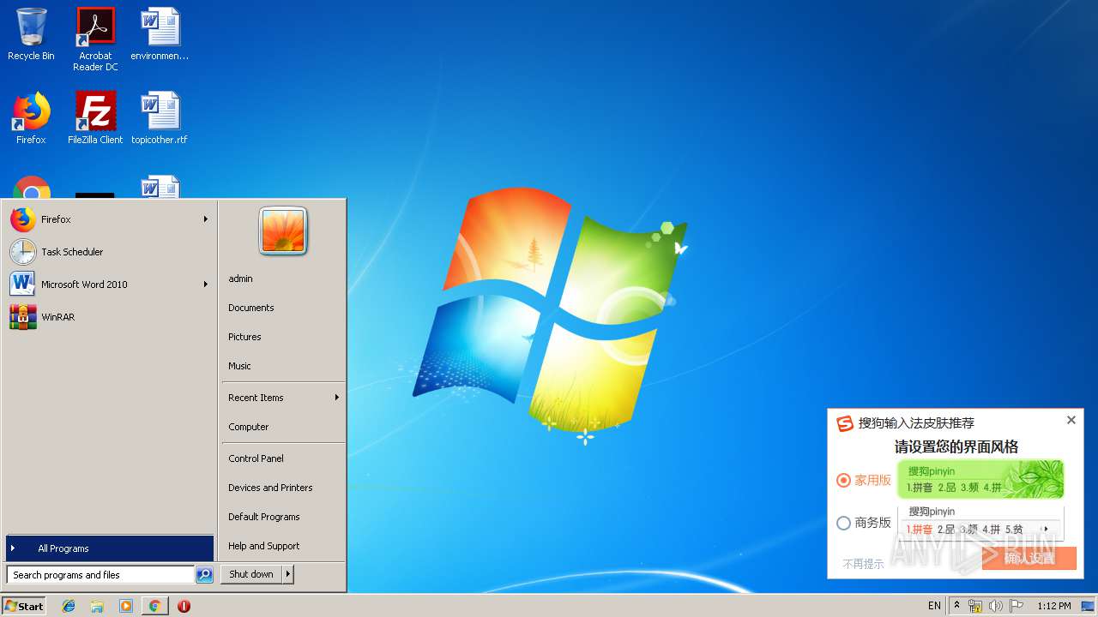Click the red Opera icon on taskbar
The image size is (1098, 617).
click(184, 606)
